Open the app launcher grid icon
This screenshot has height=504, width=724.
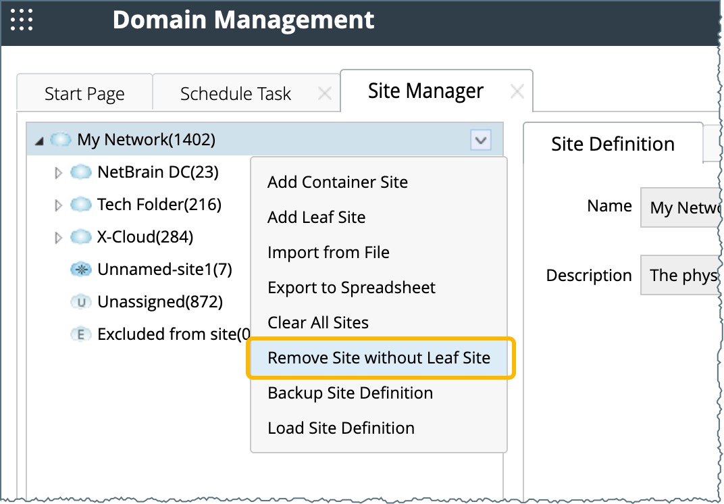click(22, 20)
